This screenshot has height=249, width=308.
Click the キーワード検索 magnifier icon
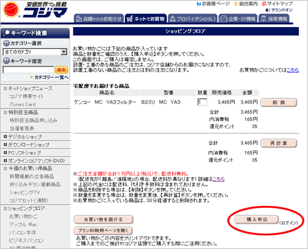tap(7, 33)
